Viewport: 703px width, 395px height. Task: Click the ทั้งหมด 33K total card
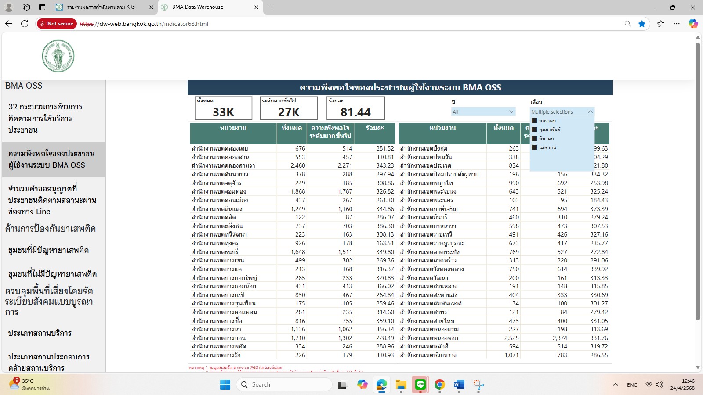224,108
